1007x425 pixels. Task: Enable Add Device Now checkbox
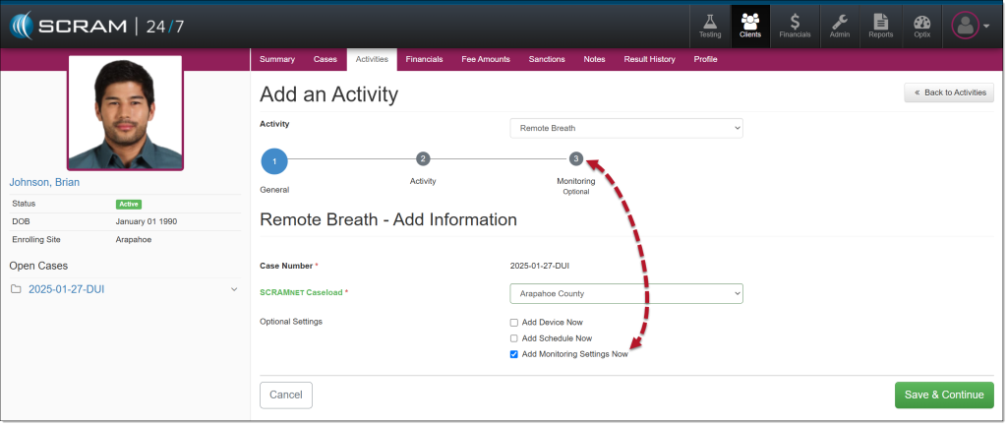click(514, 323)
